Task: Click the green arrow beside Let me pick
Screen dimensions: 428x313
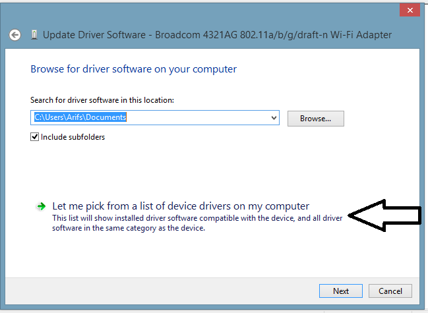Action: tap(41, 206)
